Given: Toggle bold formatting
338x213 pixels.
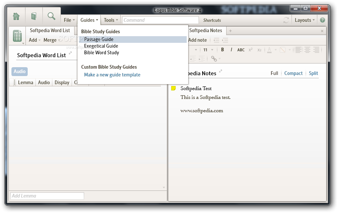Looking at the screenshot, I should (x=223, y=50).
